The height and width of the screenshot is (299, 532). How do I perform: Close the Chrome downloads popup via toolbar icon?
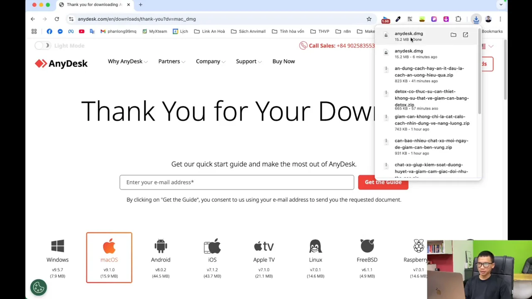[476, 19]
